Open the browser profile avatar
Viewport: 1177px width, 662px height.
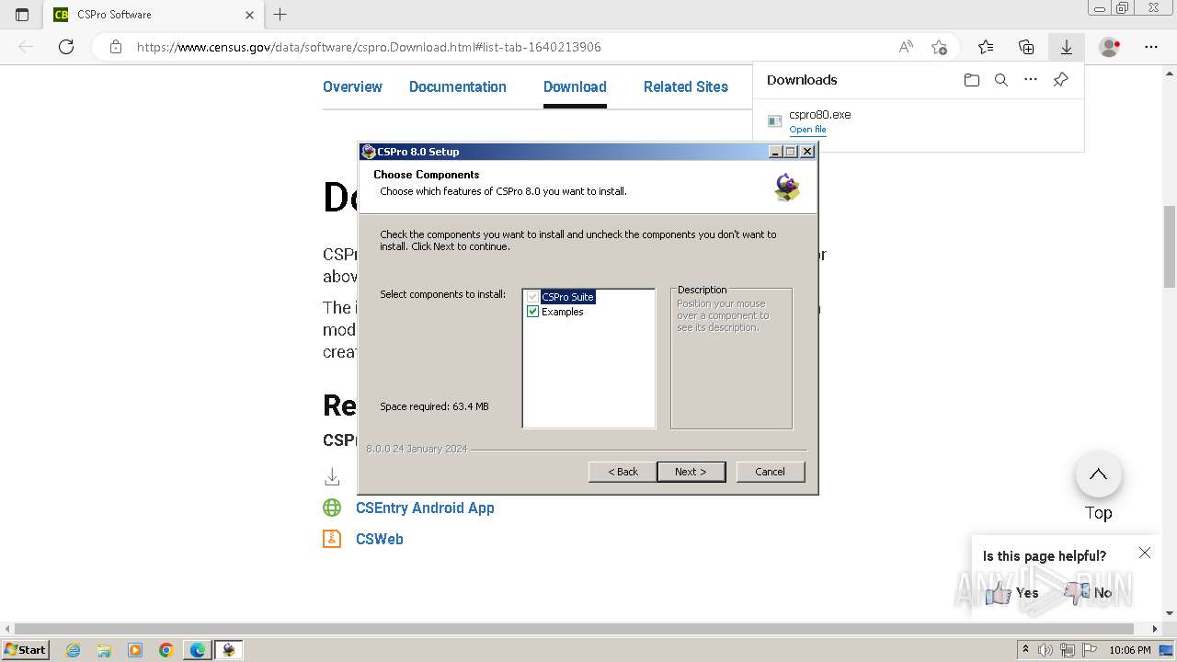tap(1110, 47)
